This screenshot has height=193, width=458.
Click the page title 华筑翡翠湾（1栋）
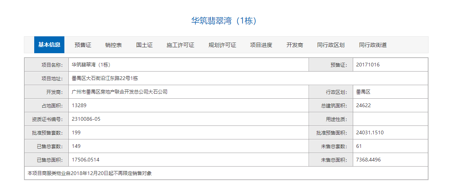[x=224, y=21]
